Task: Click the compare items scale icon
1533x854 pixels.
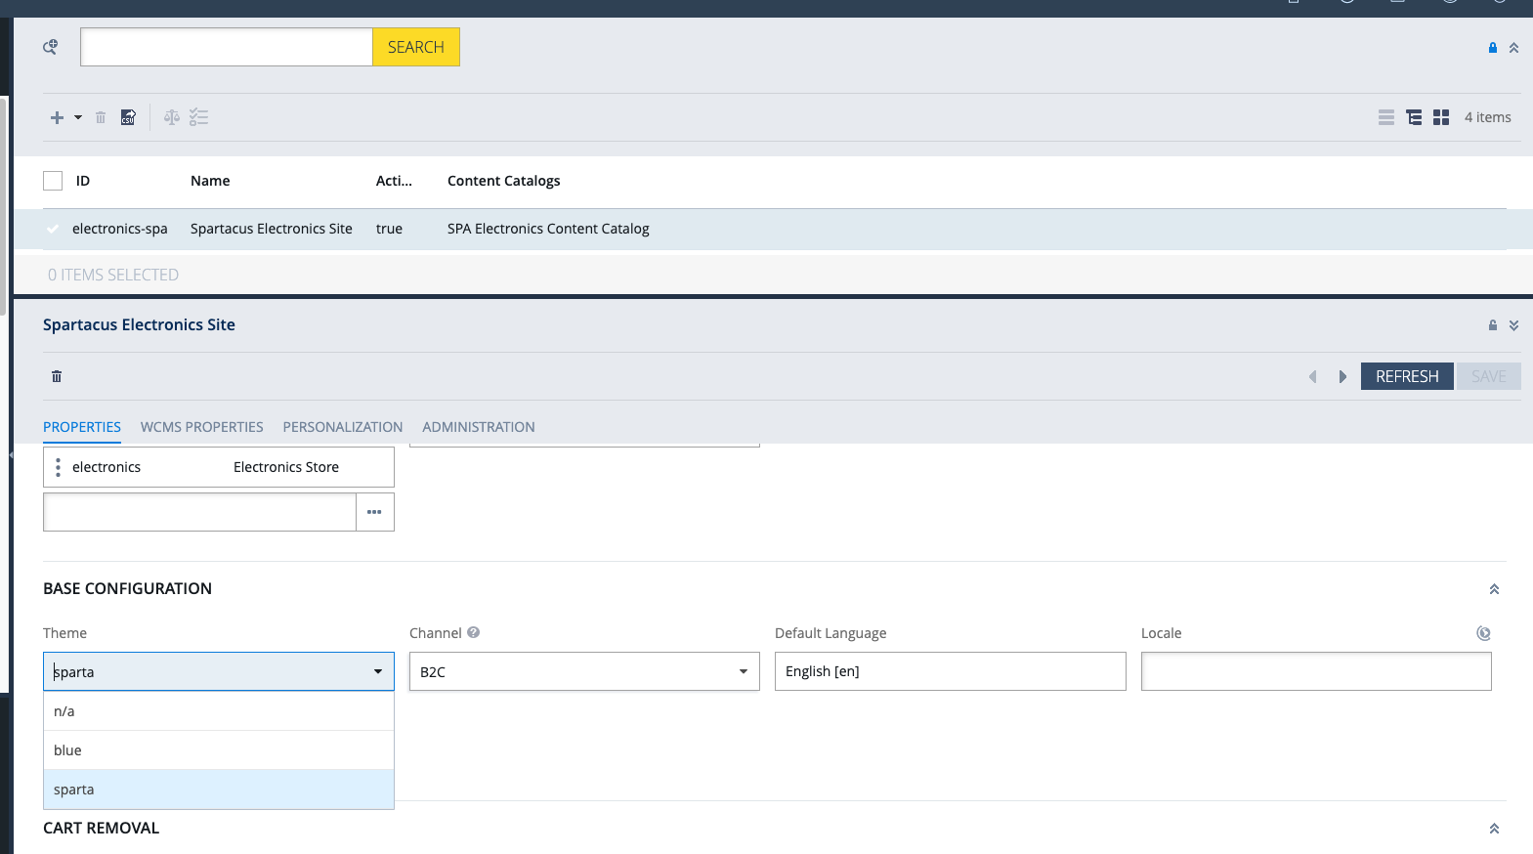Action: [172, 117]
